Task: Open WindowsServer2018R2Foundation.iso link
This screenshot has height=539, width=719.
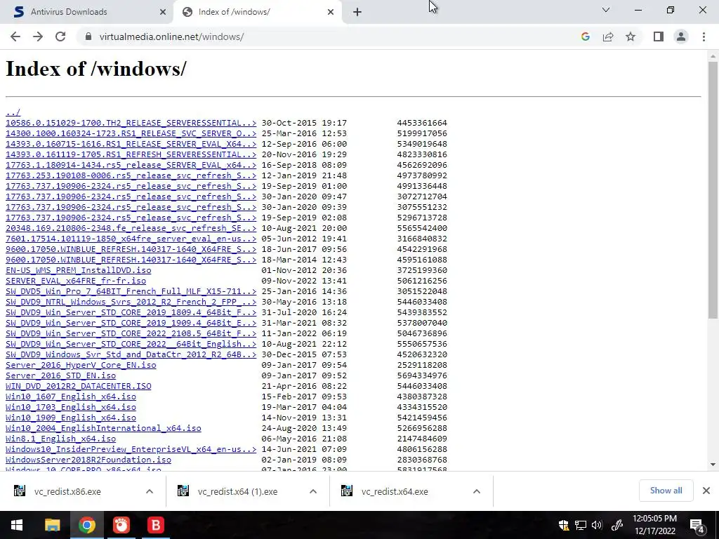Action: click(88, 460)
